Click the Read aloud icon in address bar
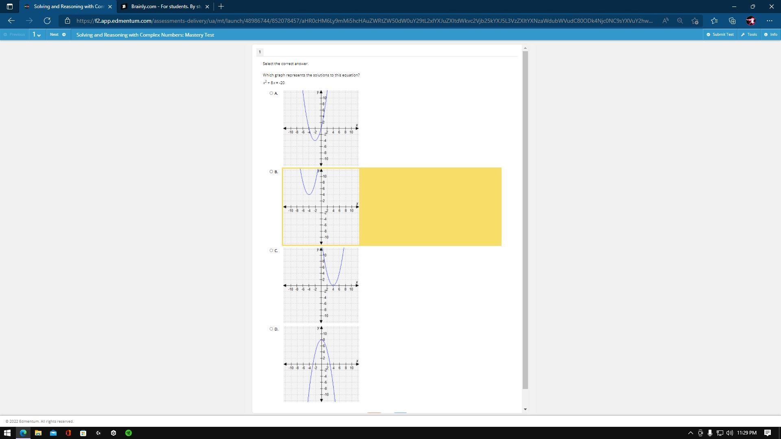Image resolution: width=781 pixels, height=439 pixels. pyautogui.click(x=665, y=21)
